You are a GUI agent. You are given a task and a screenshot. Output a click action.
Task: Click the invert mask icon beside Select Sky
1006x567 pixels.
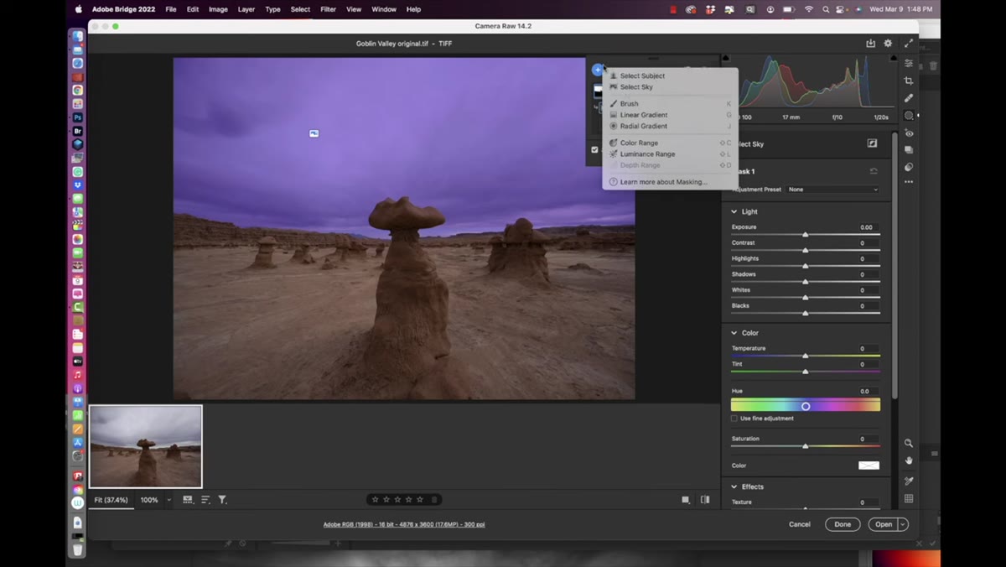point(872,143)
